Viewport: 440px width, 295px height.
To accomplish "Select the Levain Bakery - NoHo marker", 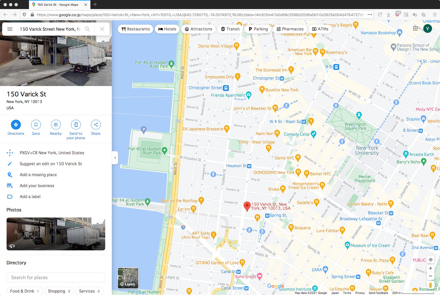I will (x=391, y=204).
